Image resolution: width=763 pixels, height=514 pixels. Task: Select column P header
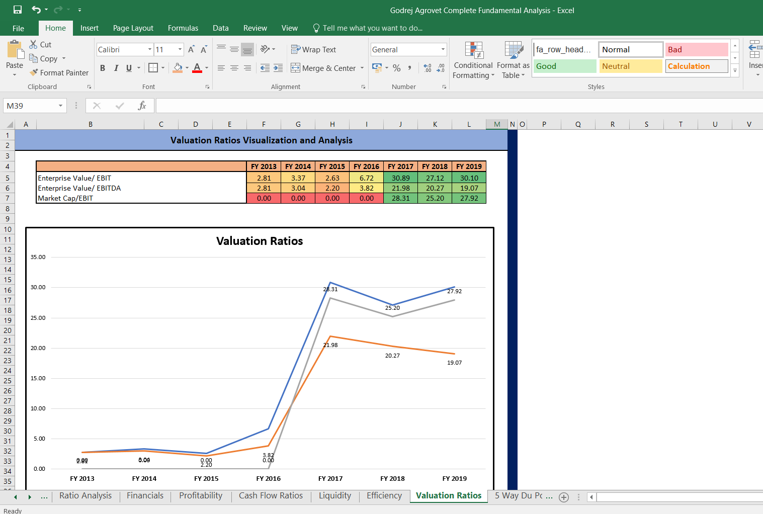tap(544, 124)
